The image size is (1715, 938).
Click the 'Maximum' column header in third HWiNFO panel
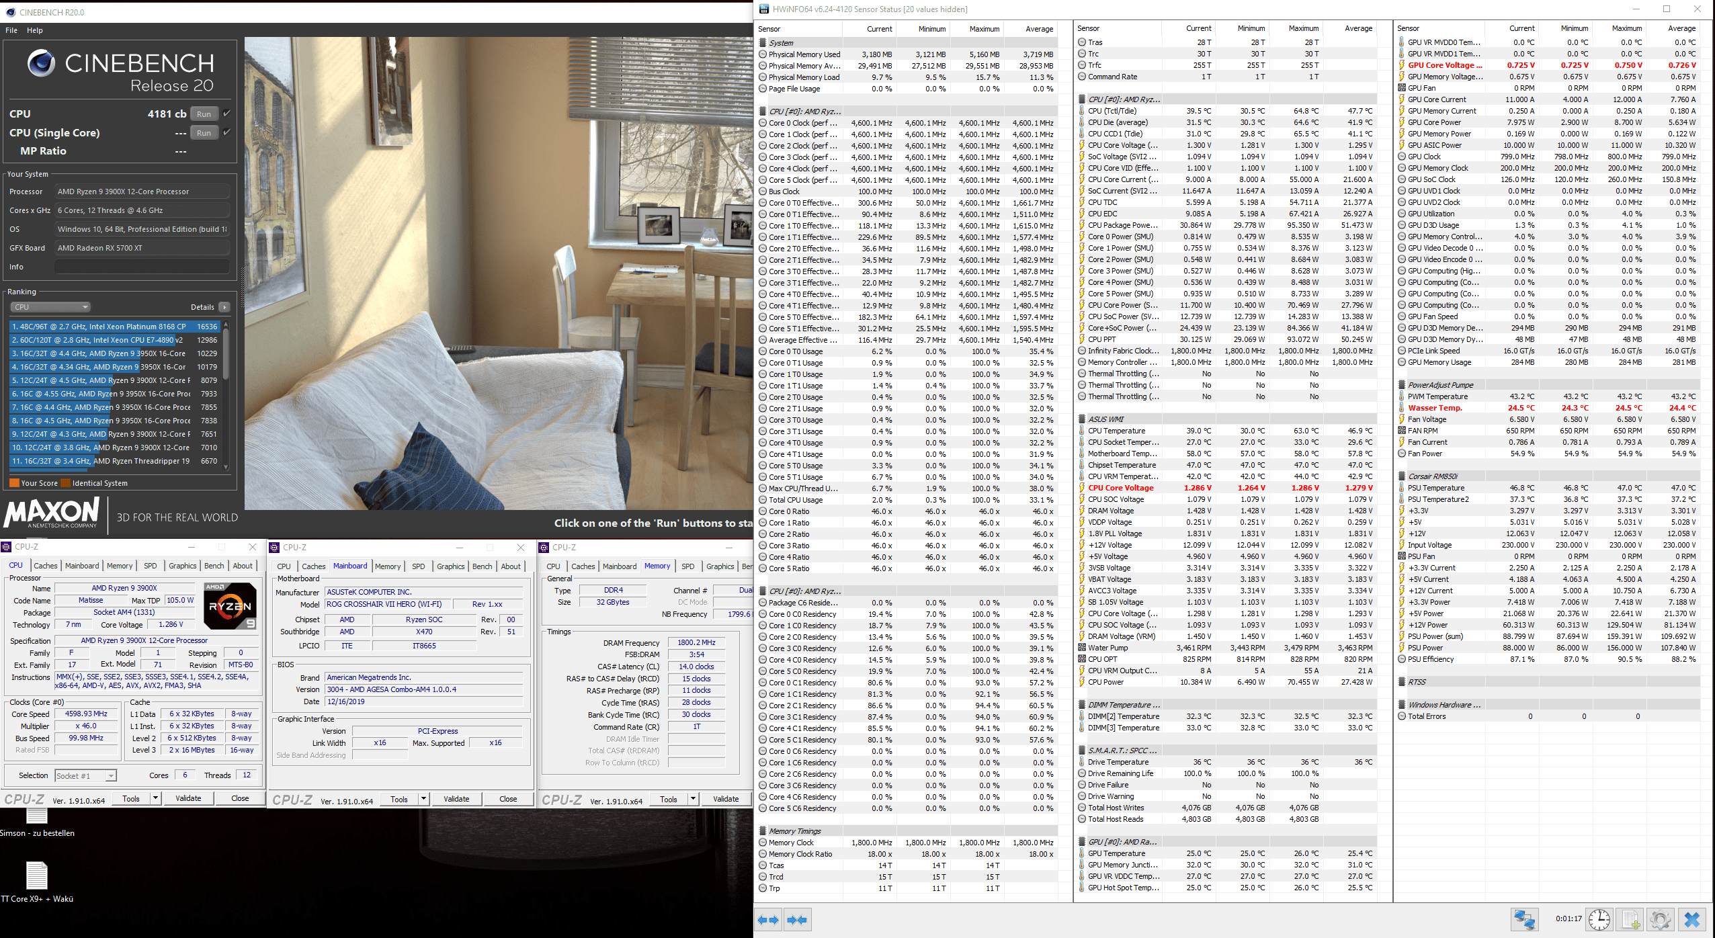click(x=1626, y=28)
